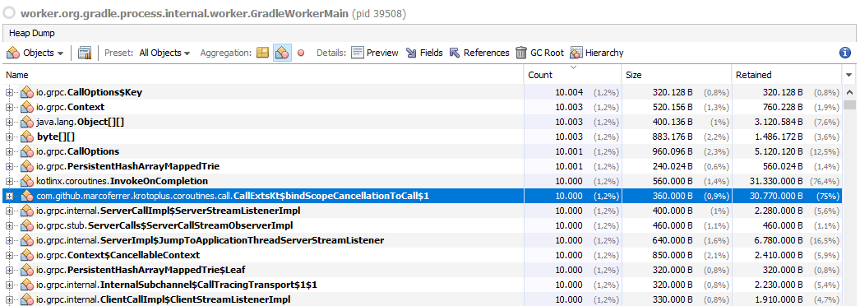Sort by the Size column header
Screen dimensions: 860x306
point(677,75)
